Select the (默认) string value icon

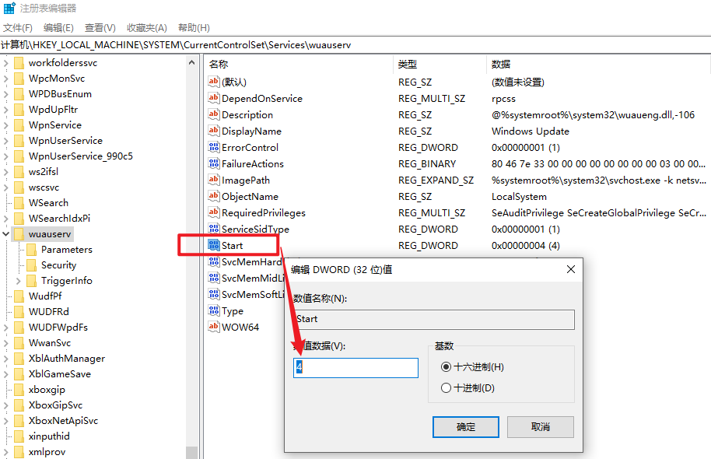tap(214, 82)
